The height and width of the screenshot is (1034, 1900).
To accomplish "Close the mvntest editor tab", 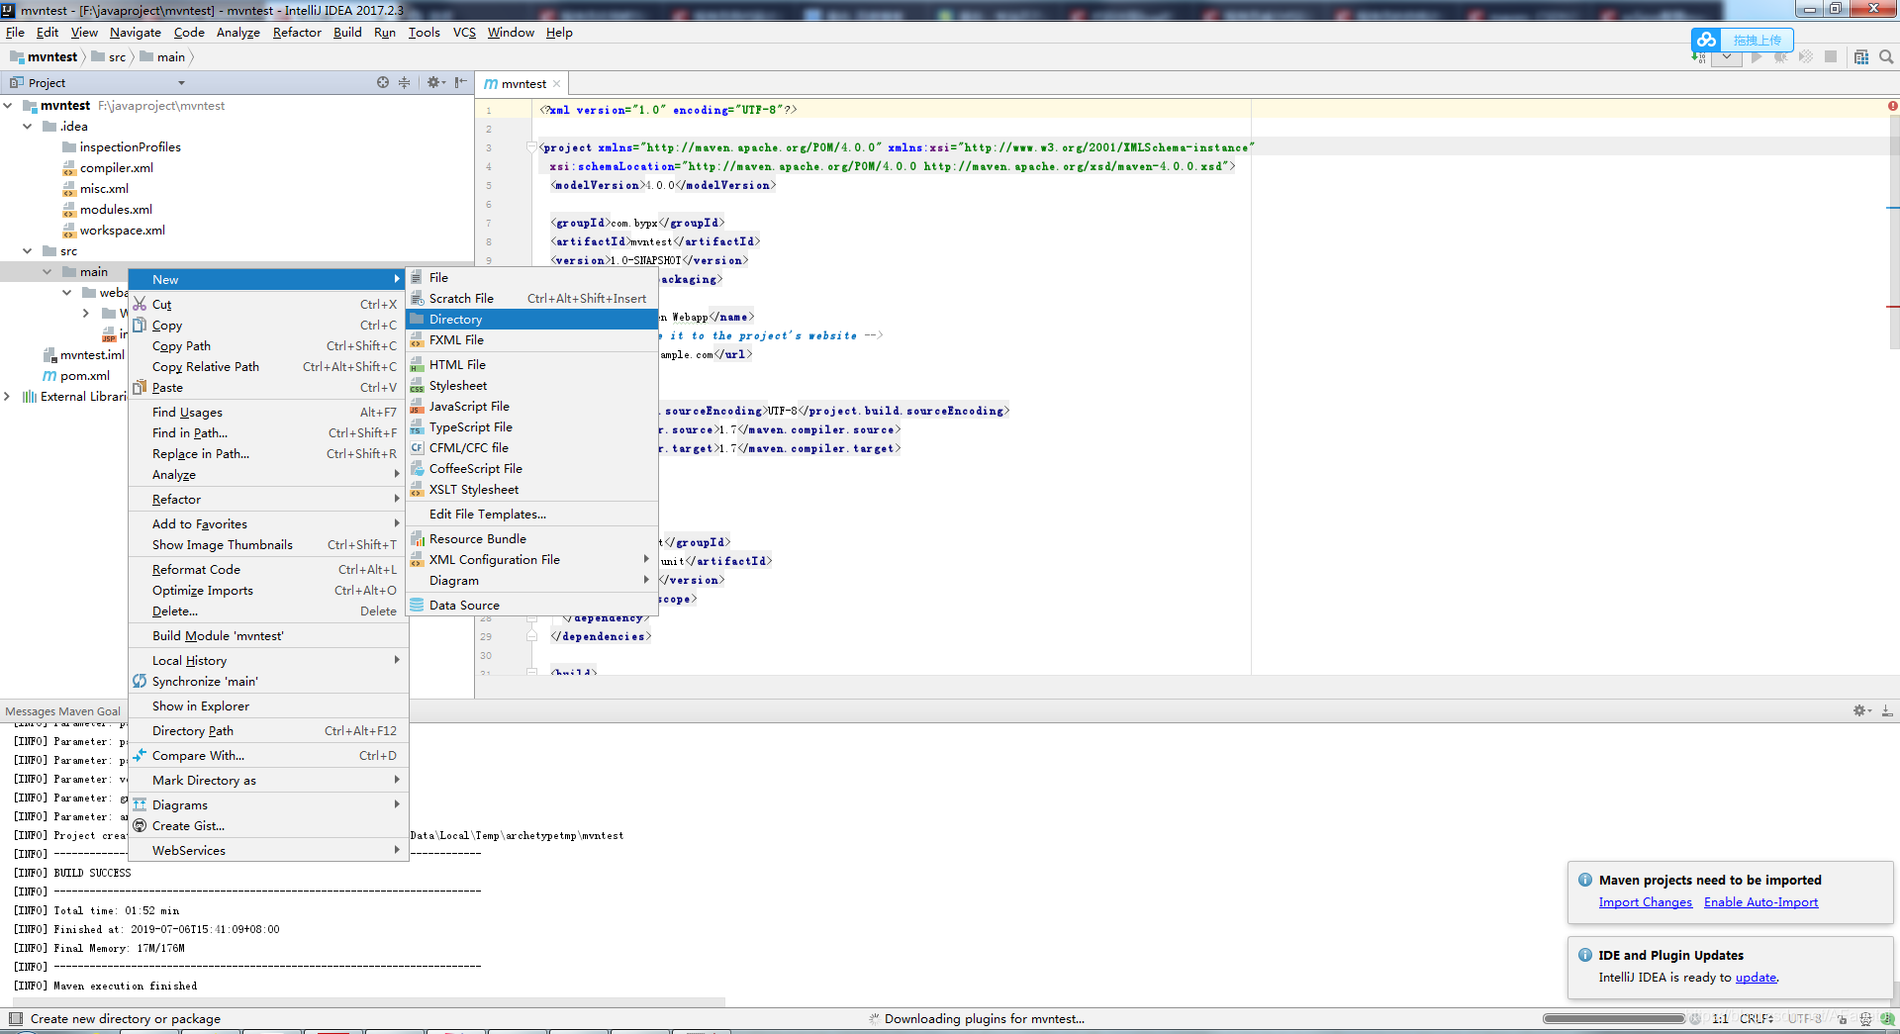I will click(x=557, y=84).
